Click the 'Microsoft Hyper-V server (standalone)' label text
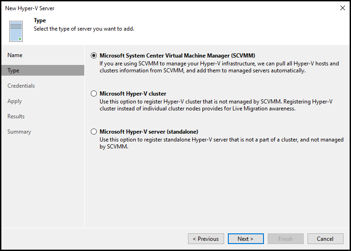Image resolution: width=351 pixels, height=251 pixels. tap(149, 132)
